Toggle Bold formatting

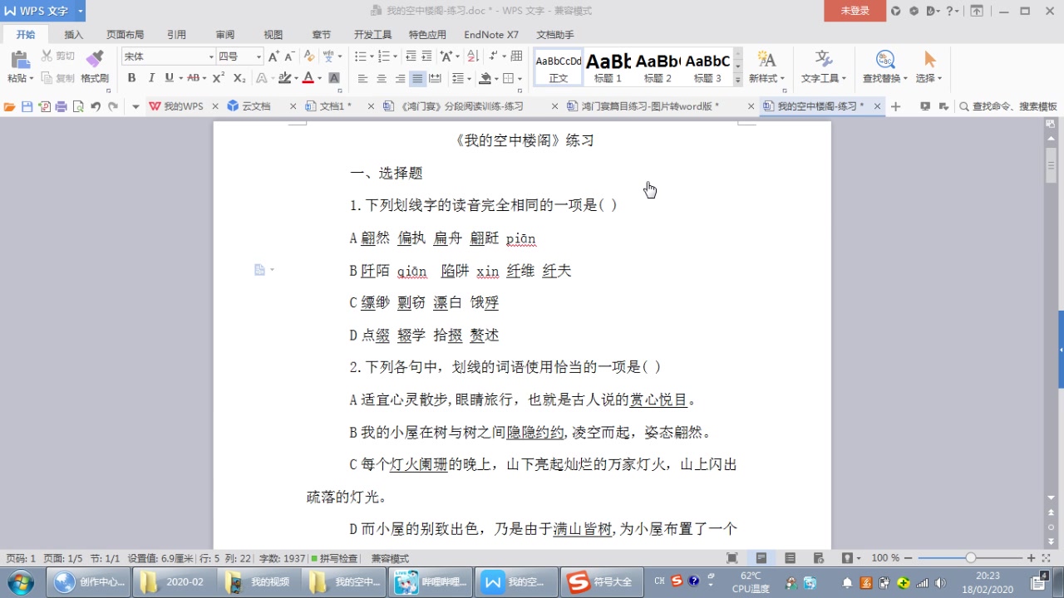pos(131,78)
